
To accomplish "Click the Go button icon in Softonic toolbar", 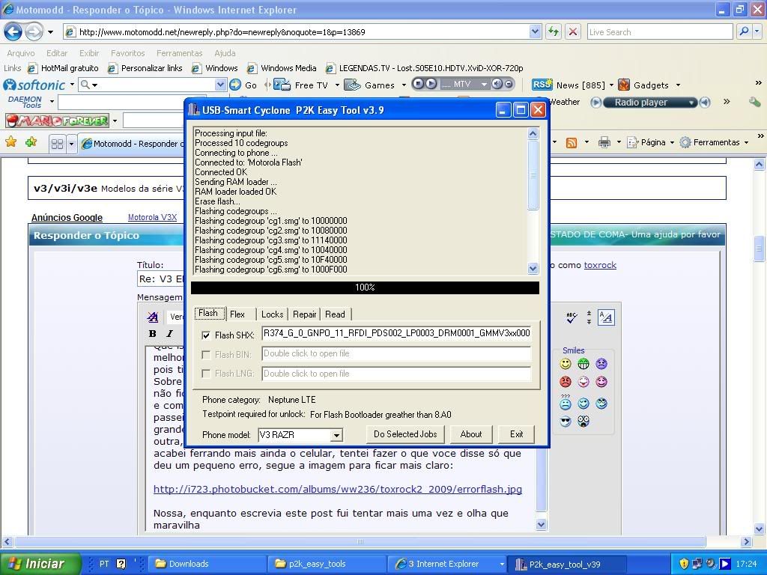I will [x=235, y=85].
